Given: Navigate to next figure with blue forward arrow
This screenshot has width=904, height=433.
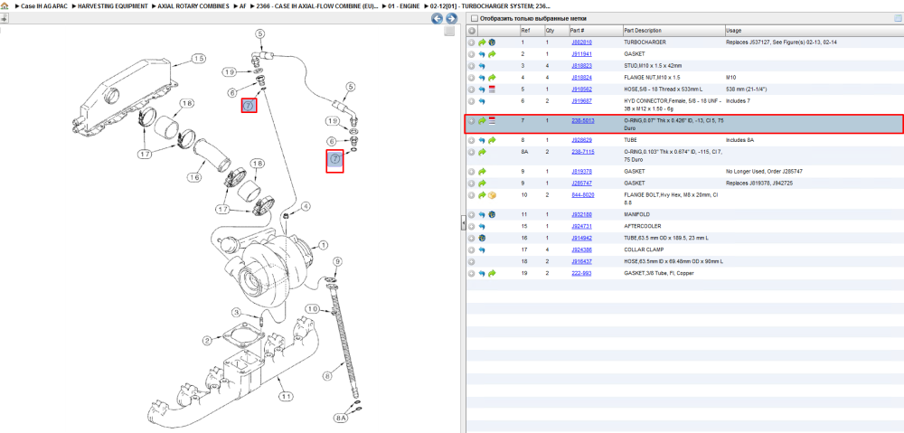Looking at the screenshot, I should coord(451,18).
